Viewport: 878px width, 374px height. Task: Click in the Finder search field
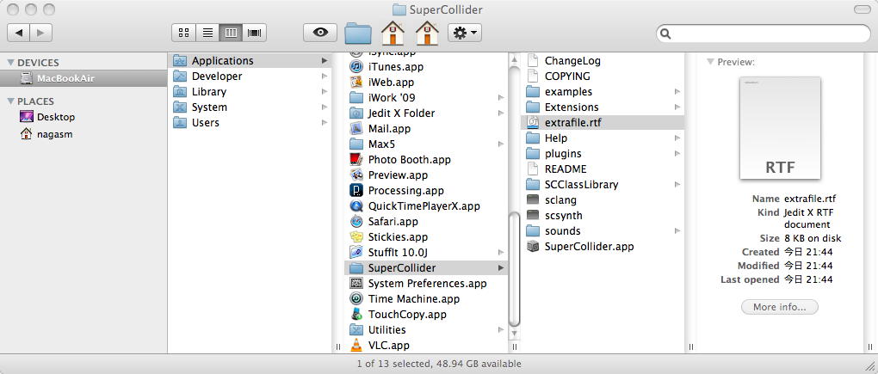pos(764,34)
